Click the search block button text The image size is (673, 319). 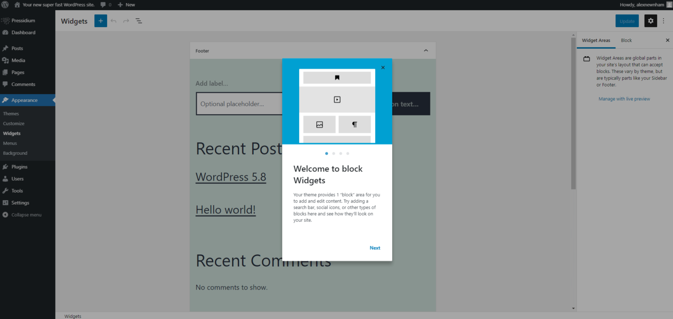click(405, 104)
